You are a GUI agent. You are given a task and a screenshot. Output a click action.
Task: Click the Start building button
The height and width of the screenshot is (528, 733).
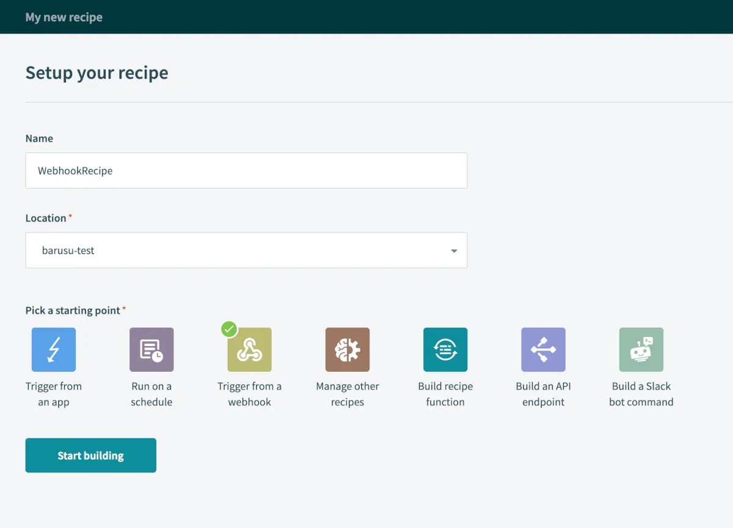click(x=90, y=455)
